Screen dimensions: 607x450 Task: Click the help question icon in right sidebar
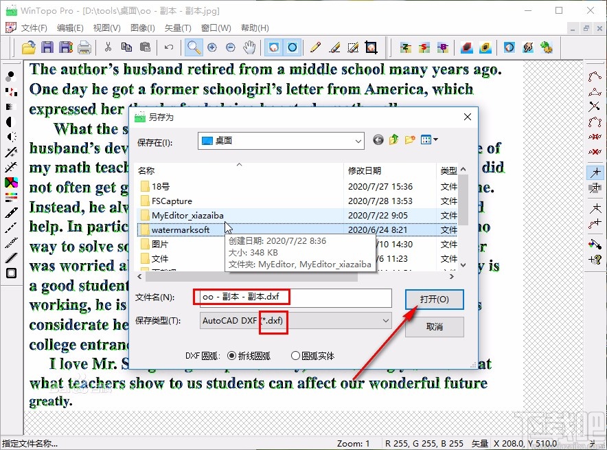[x=595, y=259]
